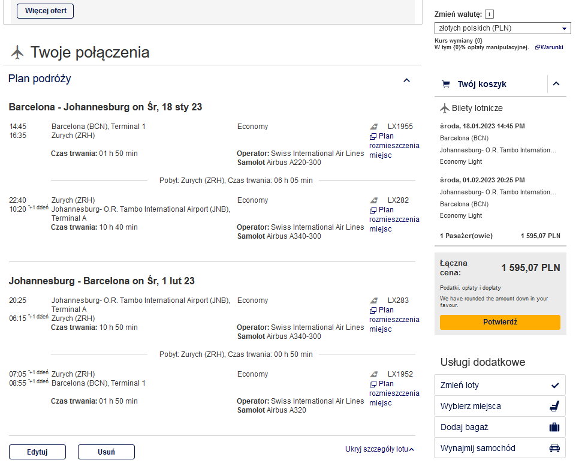Open the złotych polskich (PLN) currency dropdown
Screen dimensions: 585x466
pyautogui.click(x=502, y=28)
